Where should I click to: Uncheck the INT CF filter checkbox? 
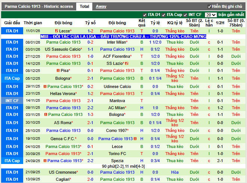[185, 15]
